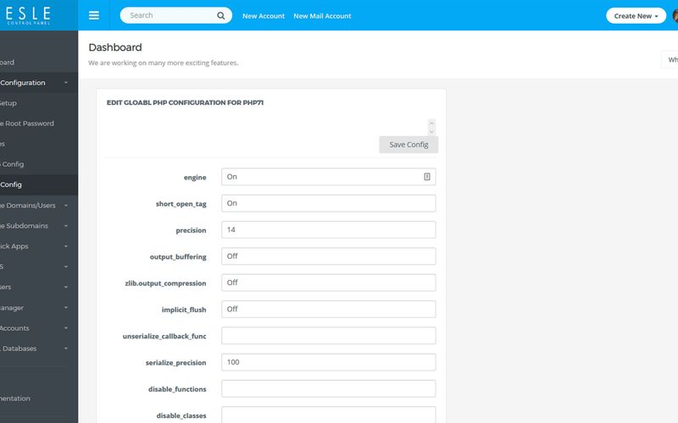678x423 pixels.
Task: Click the New Account link
Action: 264,16
